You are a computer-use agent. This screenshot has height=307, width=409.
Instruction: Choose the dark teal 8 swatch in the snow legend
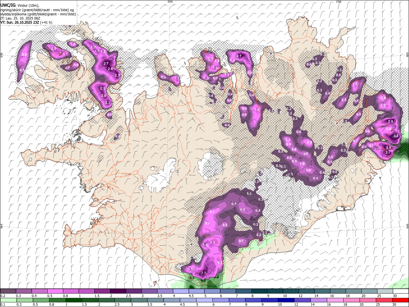click(x=259, y=291)
